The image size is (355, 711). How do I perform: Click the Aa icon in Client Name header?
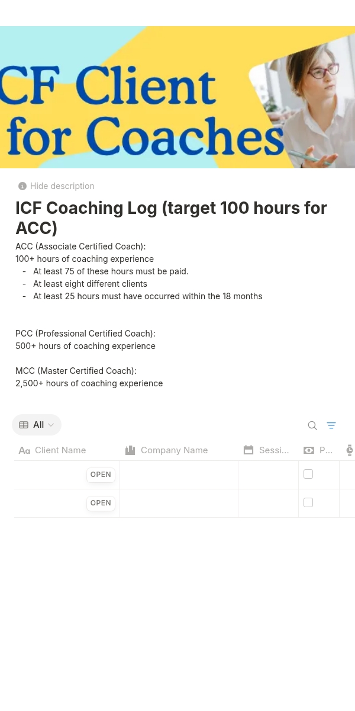click(24, 450)
